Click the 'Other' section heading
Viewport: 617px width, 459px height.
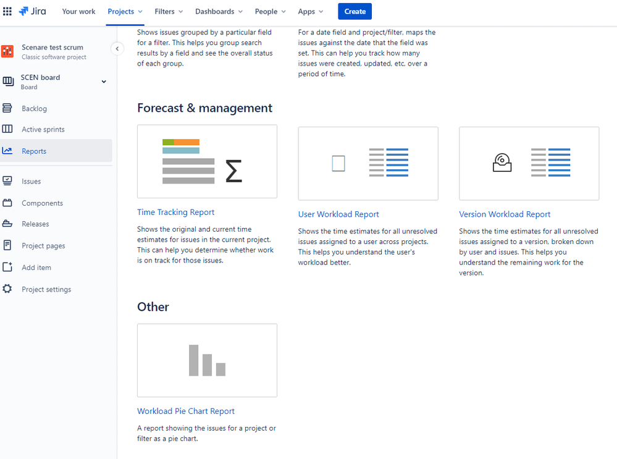(x=153, y=306)
